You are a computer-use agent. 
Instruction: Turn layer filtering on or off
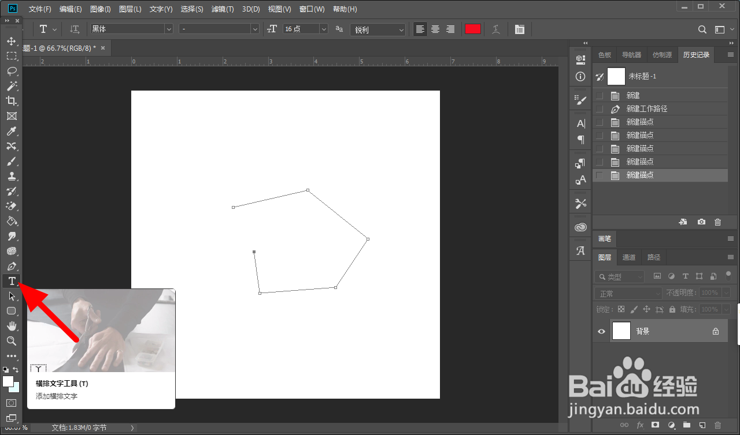728,275
